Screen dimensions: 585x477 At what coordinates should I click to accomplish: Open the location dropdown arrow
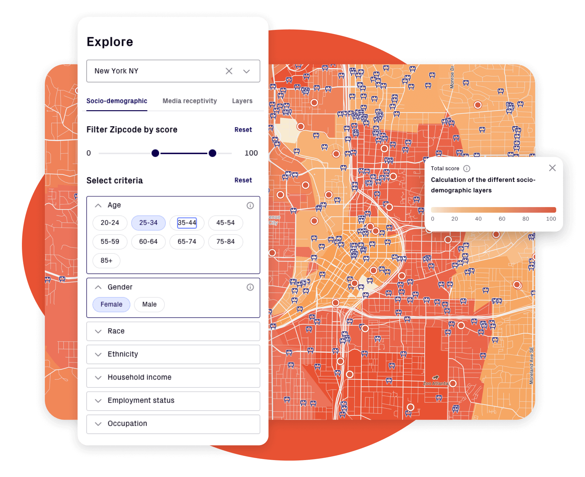click(x=246, y=71)
